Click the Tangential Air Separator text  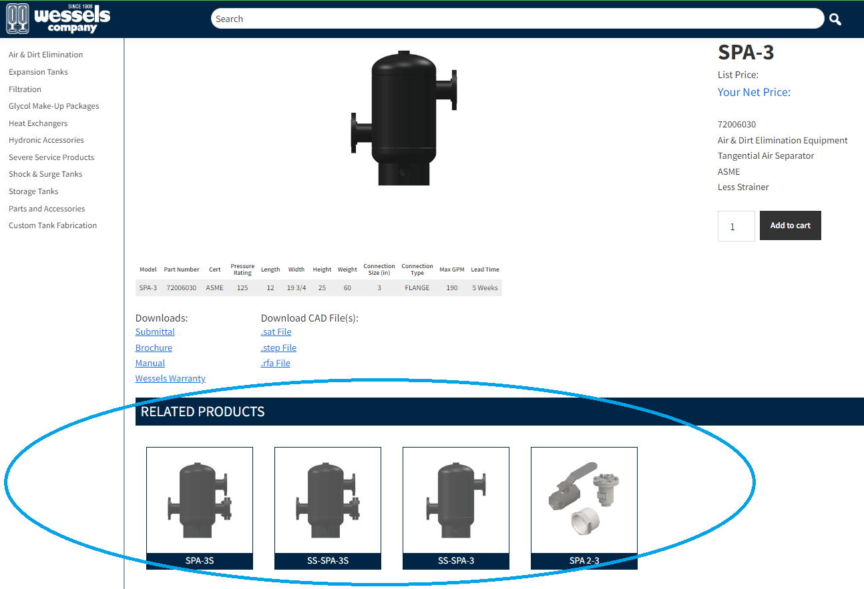tap(766, 156)
